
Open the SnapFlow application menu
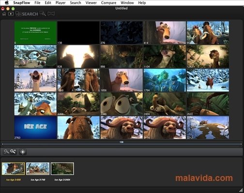coord(21,3)
